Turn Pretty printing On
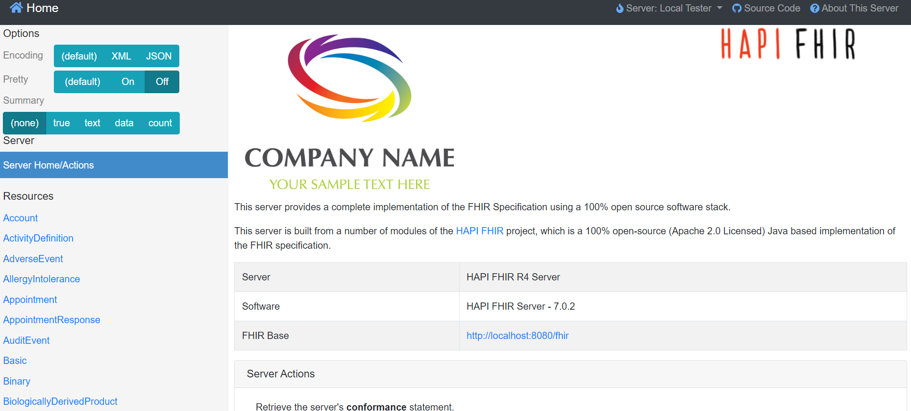Screen dimensions: 911x411 pos(128,82)
